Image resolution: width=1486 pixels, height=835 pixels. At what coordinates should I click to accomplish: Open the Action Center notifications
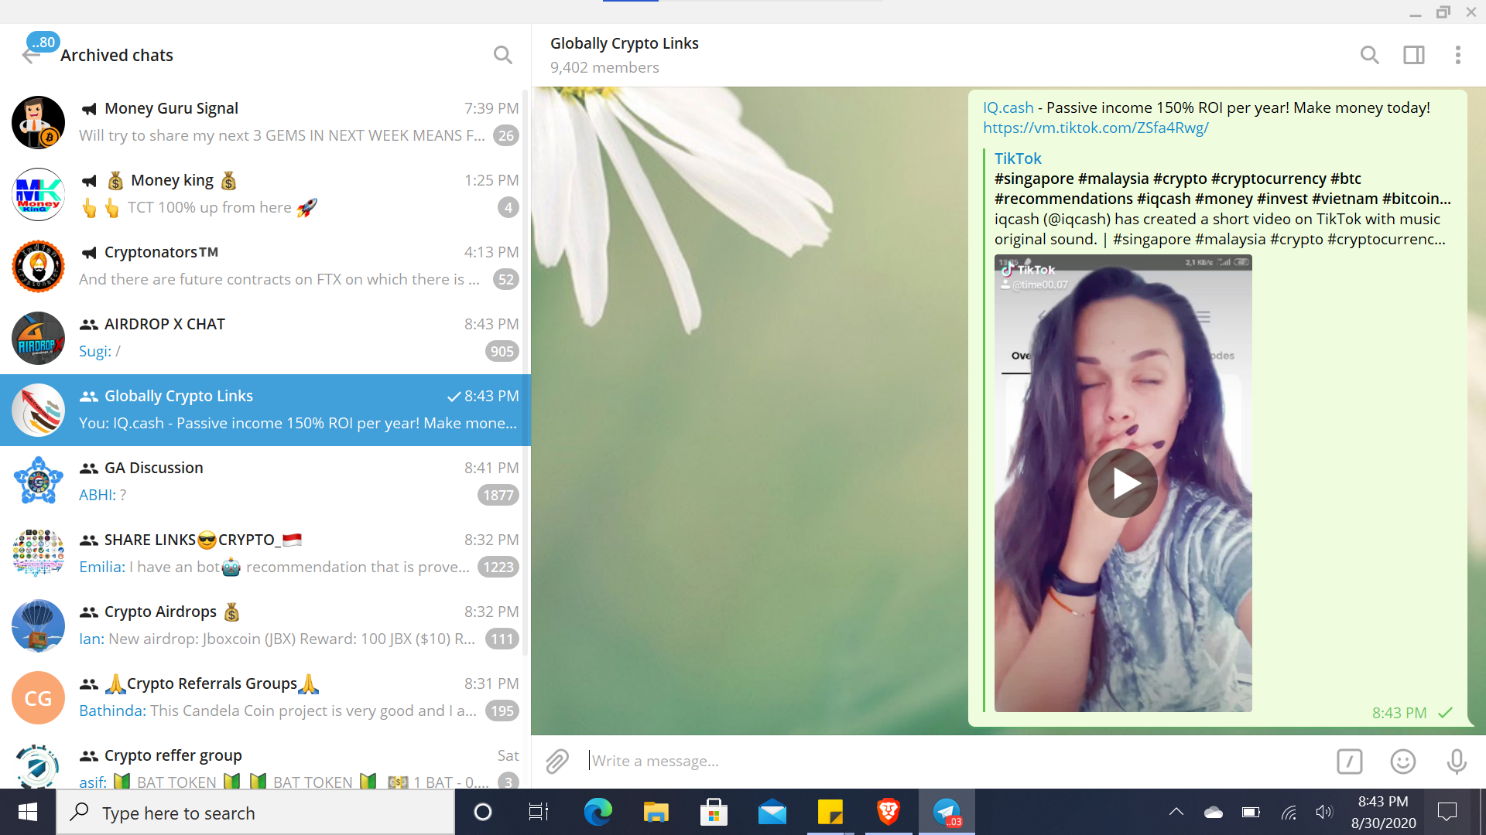tap(1447, 812)
